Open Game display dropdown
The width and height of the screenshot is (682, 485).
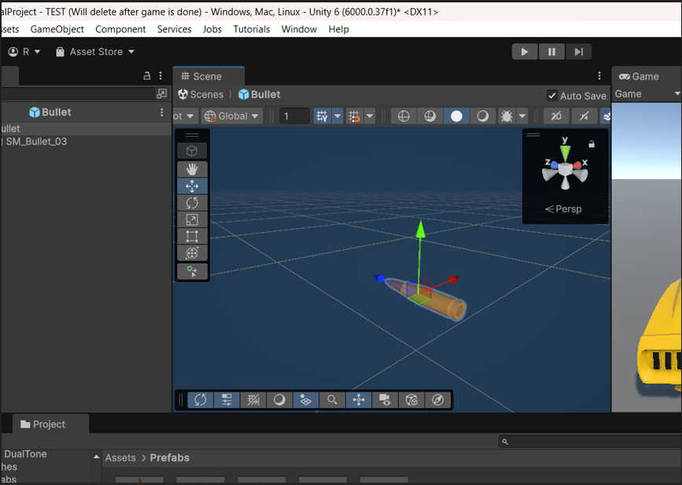647,94
